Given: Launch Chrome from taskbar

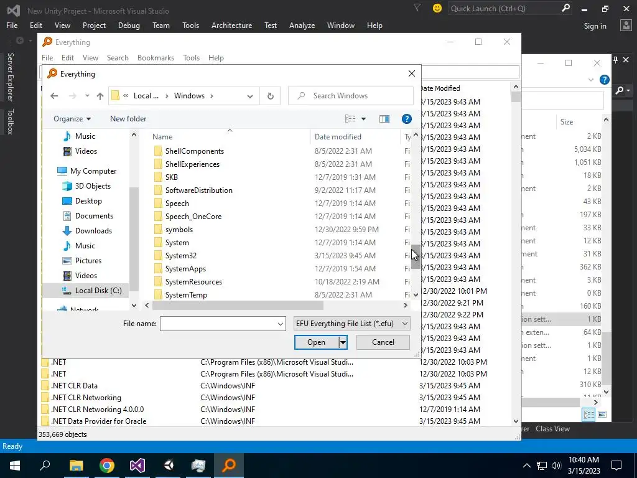Looking at the screenshot, I should tap(107, 466).
